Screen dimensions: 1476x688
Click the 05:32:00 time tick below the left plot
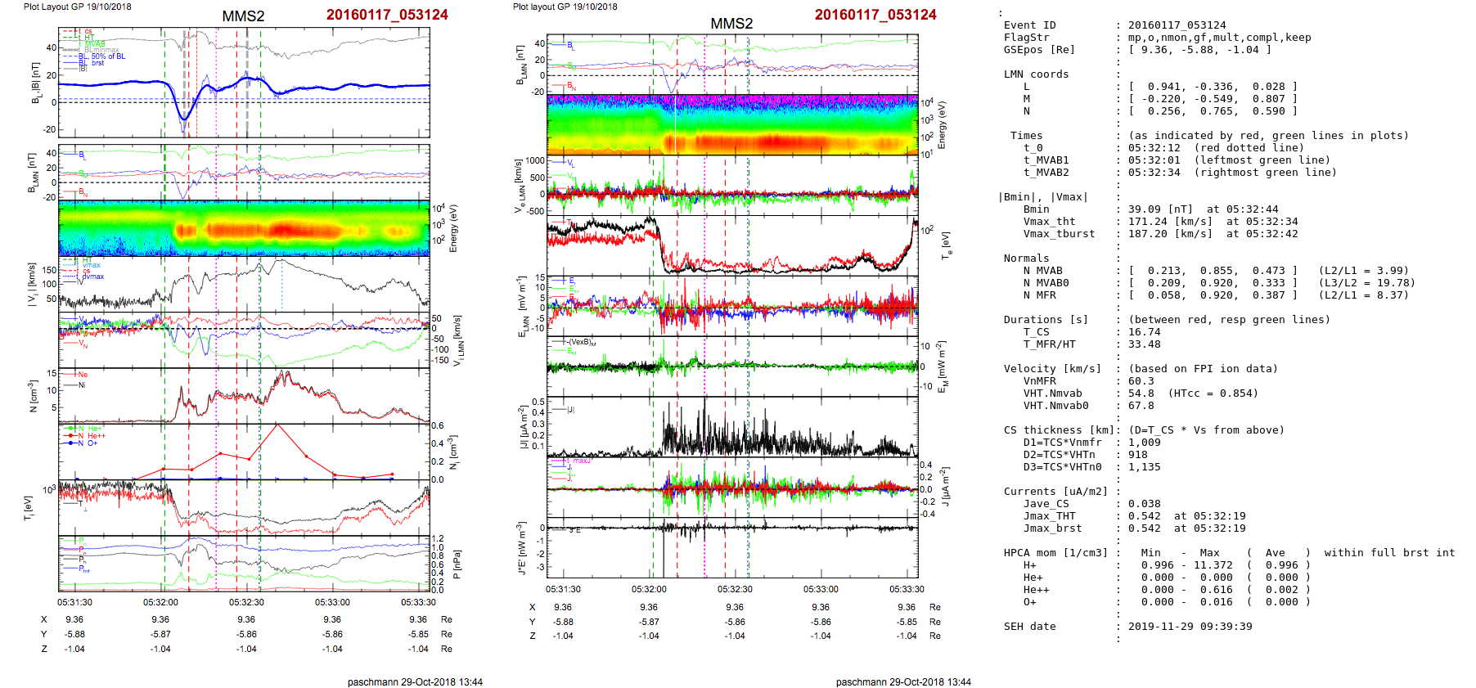(x=160, y=602)
